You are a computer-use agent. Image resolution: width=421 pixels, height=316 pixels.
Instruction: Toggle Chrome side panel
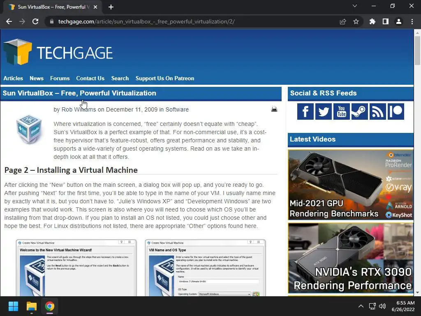[x=386, y=21]
